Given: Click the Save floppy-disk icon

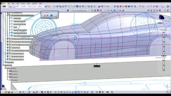Looking at the screenshot, I should (x=9, y=92).
